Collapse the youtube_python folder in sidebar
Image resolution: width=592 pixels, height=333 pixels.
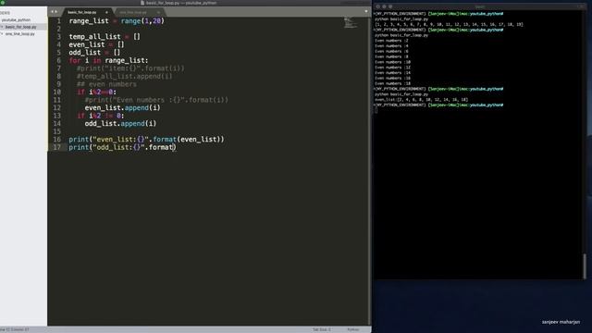pos(16,19)
